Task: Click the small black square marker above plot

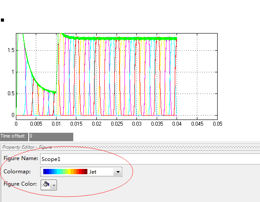Action: [x=2, y=20]
